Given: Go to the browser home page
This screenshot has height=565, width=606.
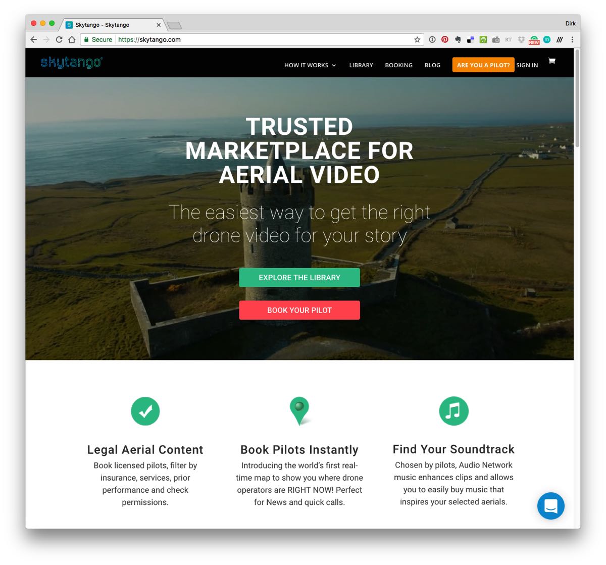Looking at the screenshot, I should pyautogui.click(x=72, y=39).
